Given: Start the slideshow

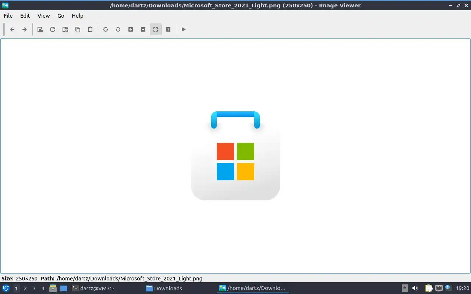Looking at the screenshot, I should tap(184, 29).
